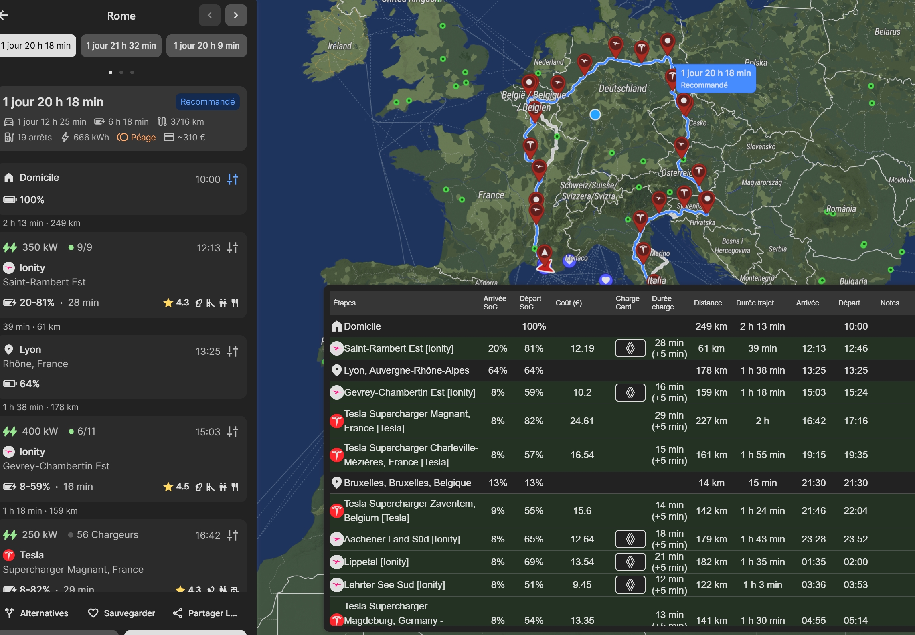
Task: Click the Péage toll indicator
Action: 136,138
